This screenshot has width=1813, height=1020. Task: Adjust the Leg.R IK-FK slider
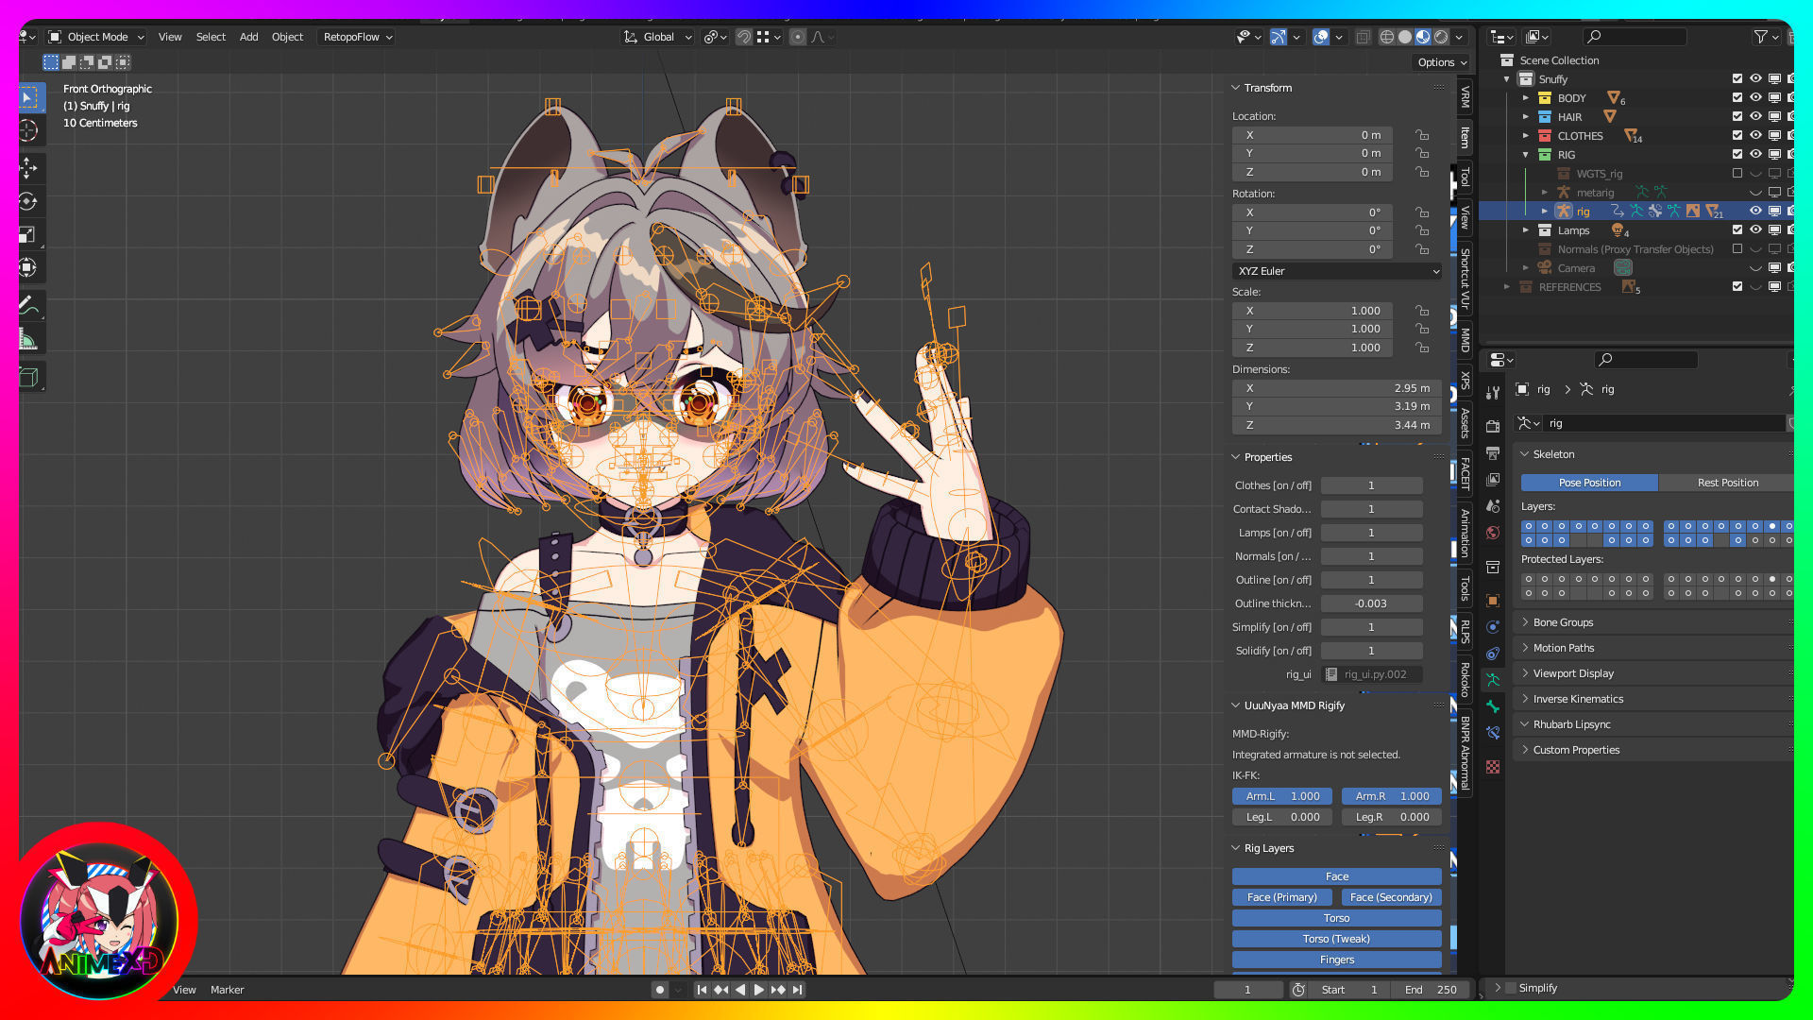pos(1391,817)
